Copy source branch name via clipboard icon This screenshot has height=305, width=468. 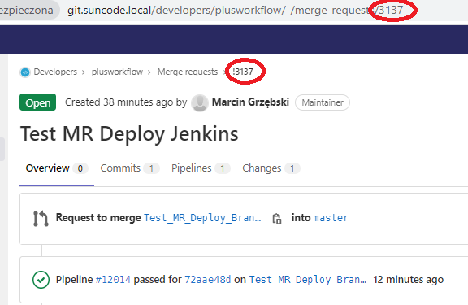pyautogui.click(x=277, y=219)
